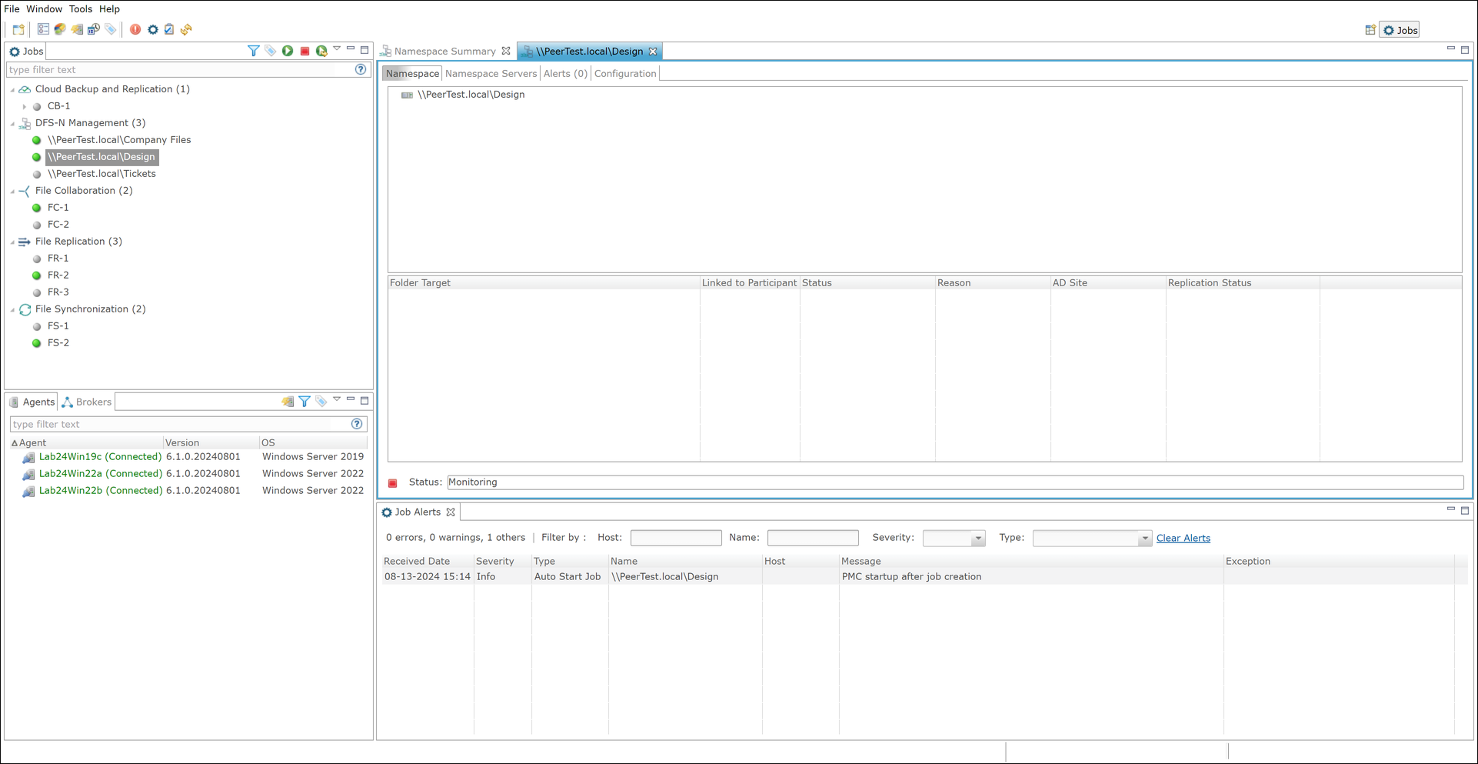Viewport: 1478px width, 764px height.
Task: Click help icon beside Jobs filter field
Action: (x=361, y=69)
